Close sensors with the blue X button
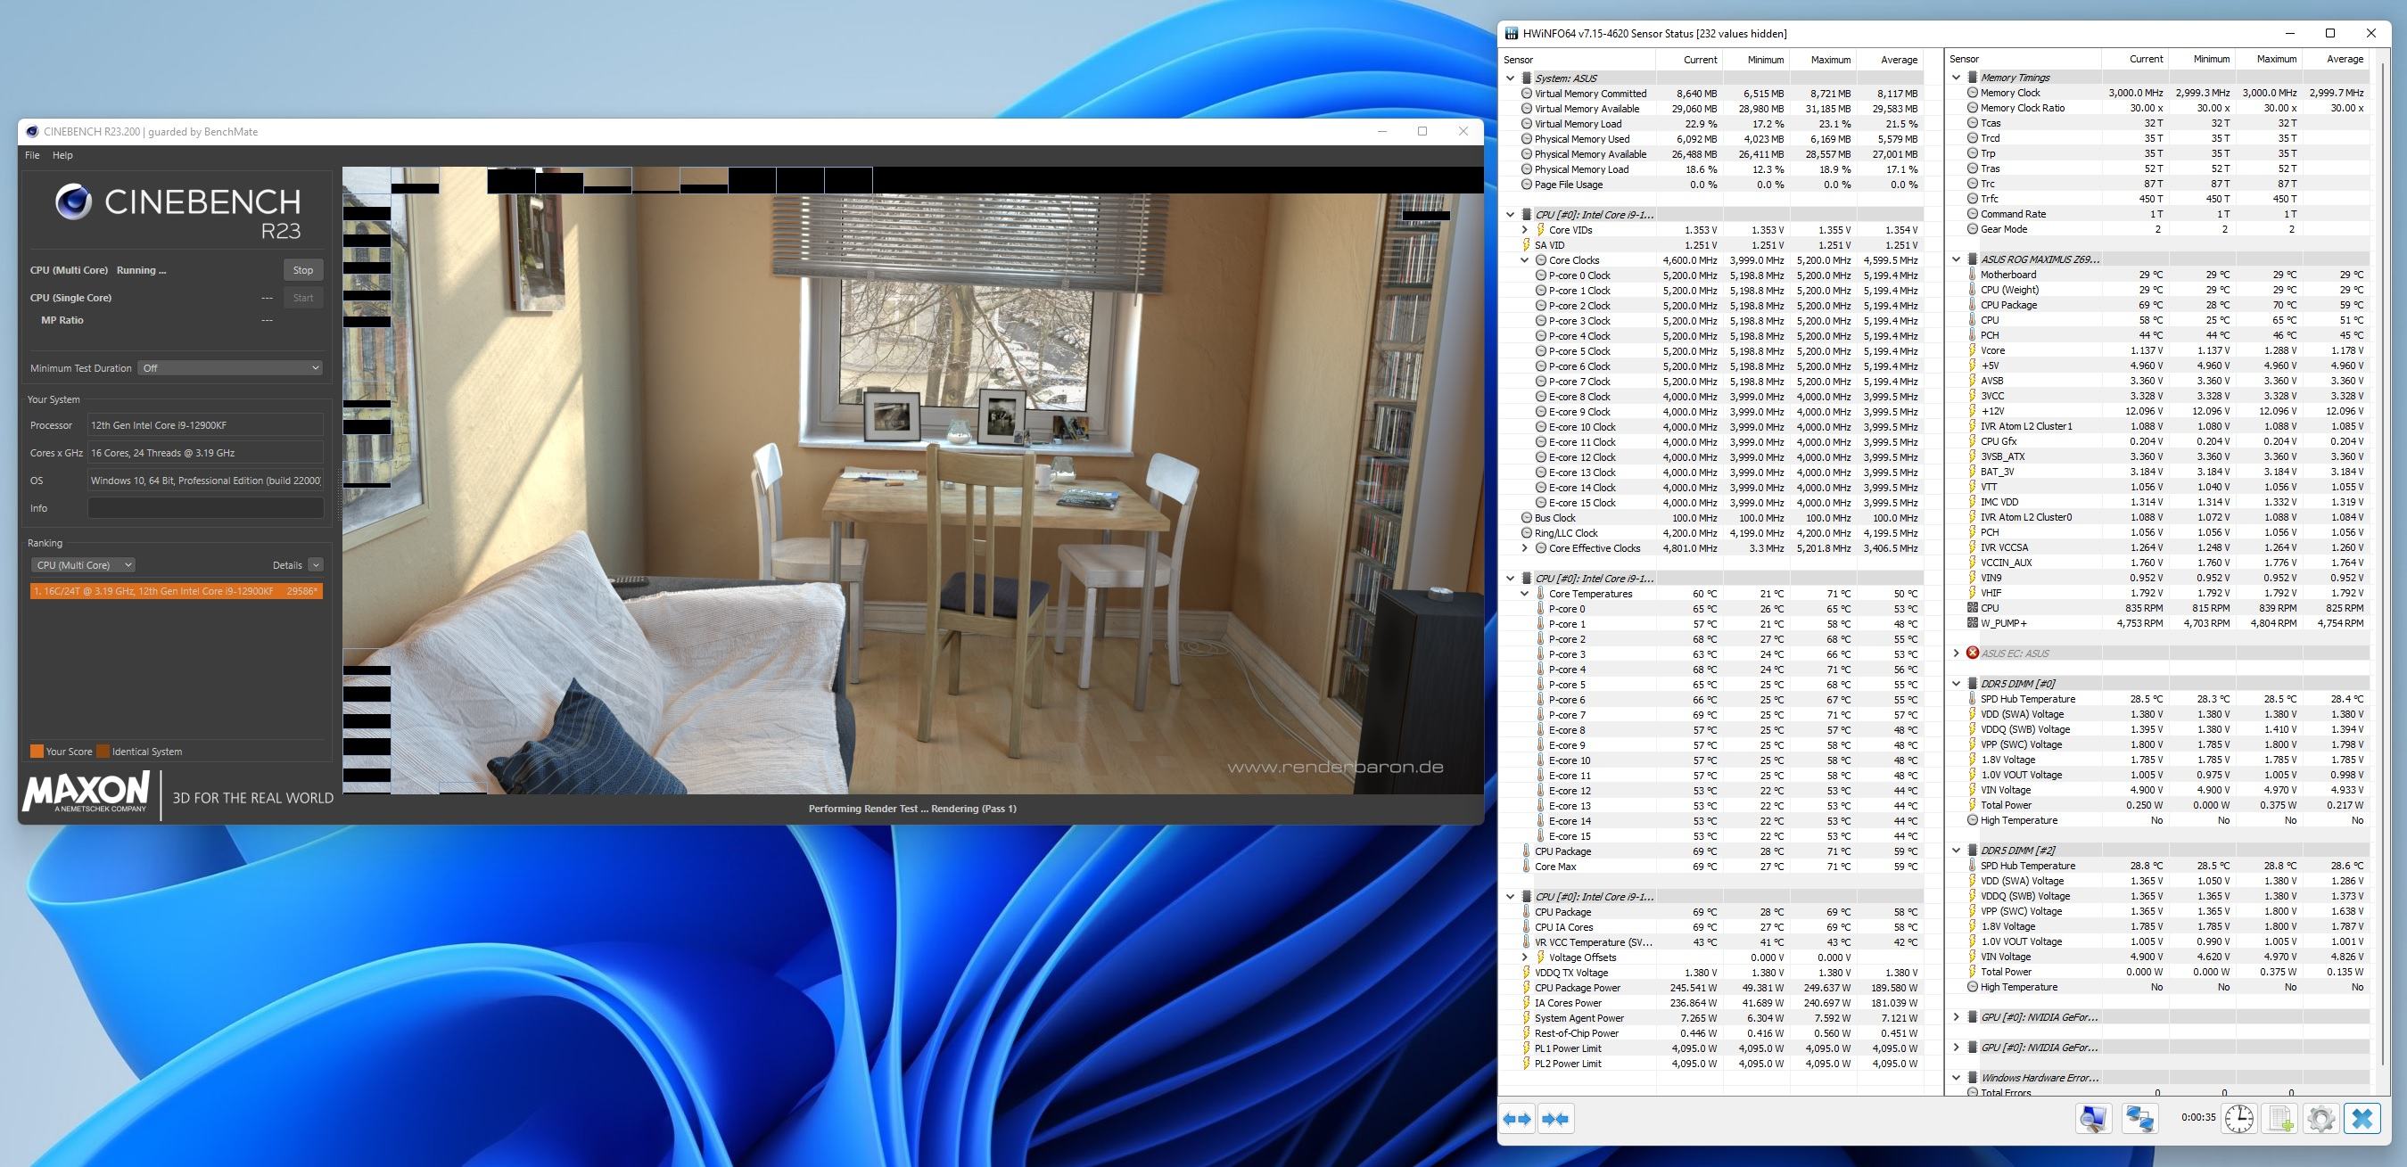Image resolution: width=2407 pixels, height=1167 pixels. pos(2362,1119)
